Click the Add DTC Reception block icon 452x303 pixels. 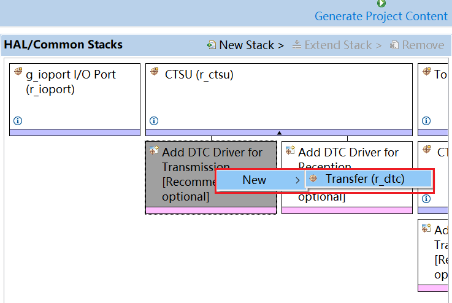pos(291,151)
